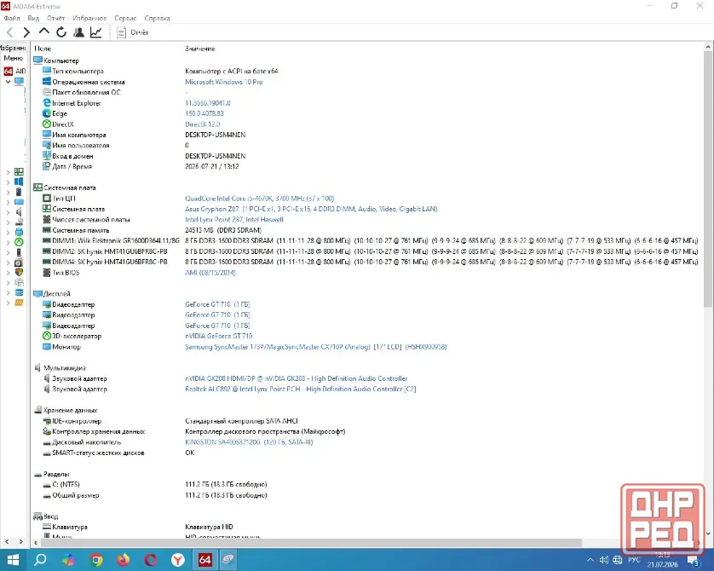
Task: Open the nVIDIA GeForce GT 710 3D-accelerator link
Action: click(x=219, y=336)
